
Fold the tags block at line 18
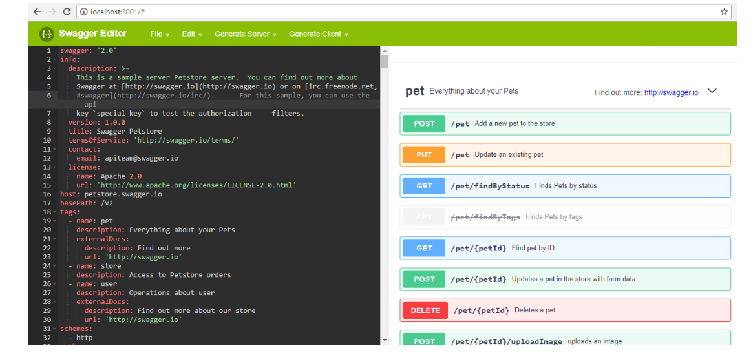(x=54, y=212)
